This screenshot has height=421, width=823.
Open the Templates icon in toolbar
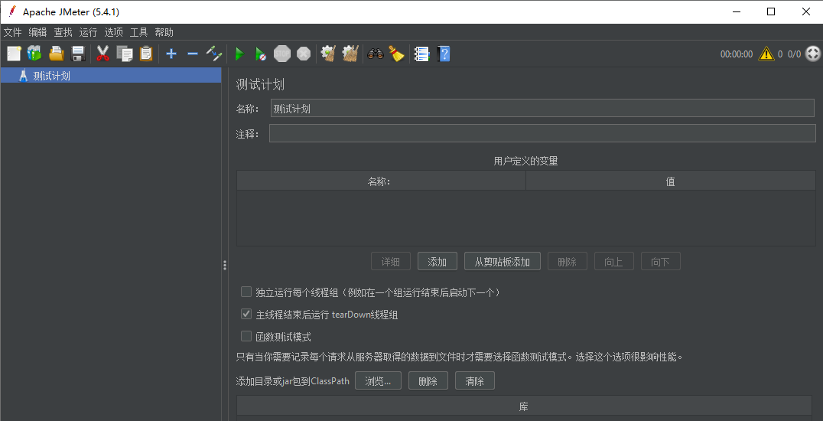34,54
